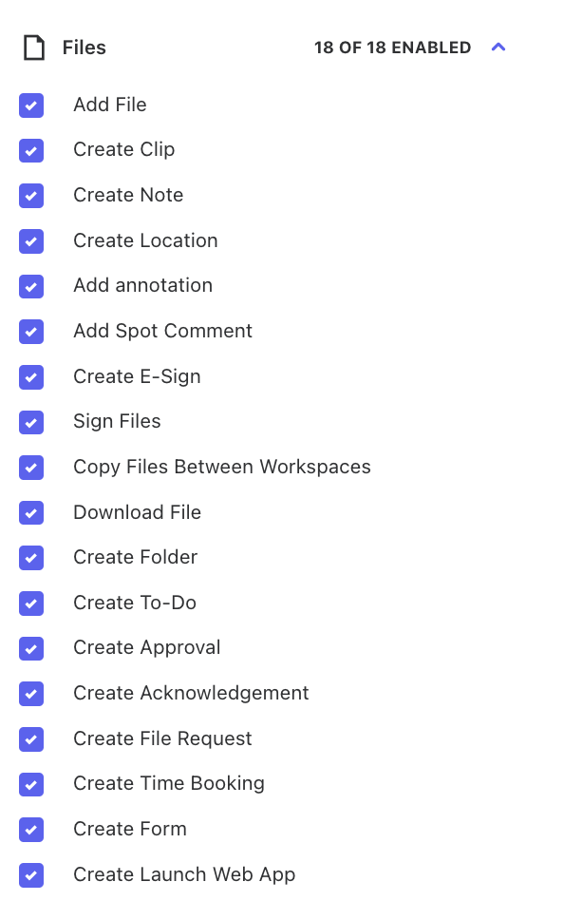Toggle the Create Folder checkbox
The width and height of the screenshot is (564, 920).
click(x=31, y=558)
